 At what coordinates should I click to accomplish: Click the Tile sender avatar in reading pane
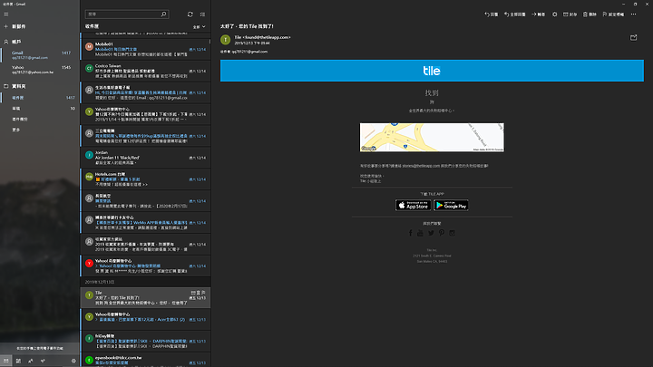[x=225, y=40]
